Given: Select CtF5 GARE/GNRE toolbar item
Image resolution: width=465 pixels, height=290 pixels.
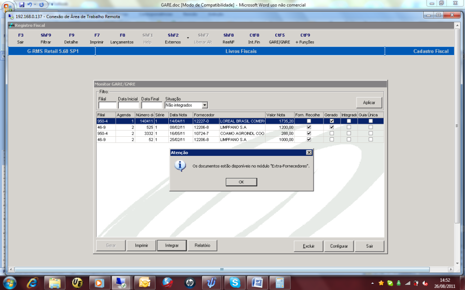Looking at the screenshot, I should [280, 39].
